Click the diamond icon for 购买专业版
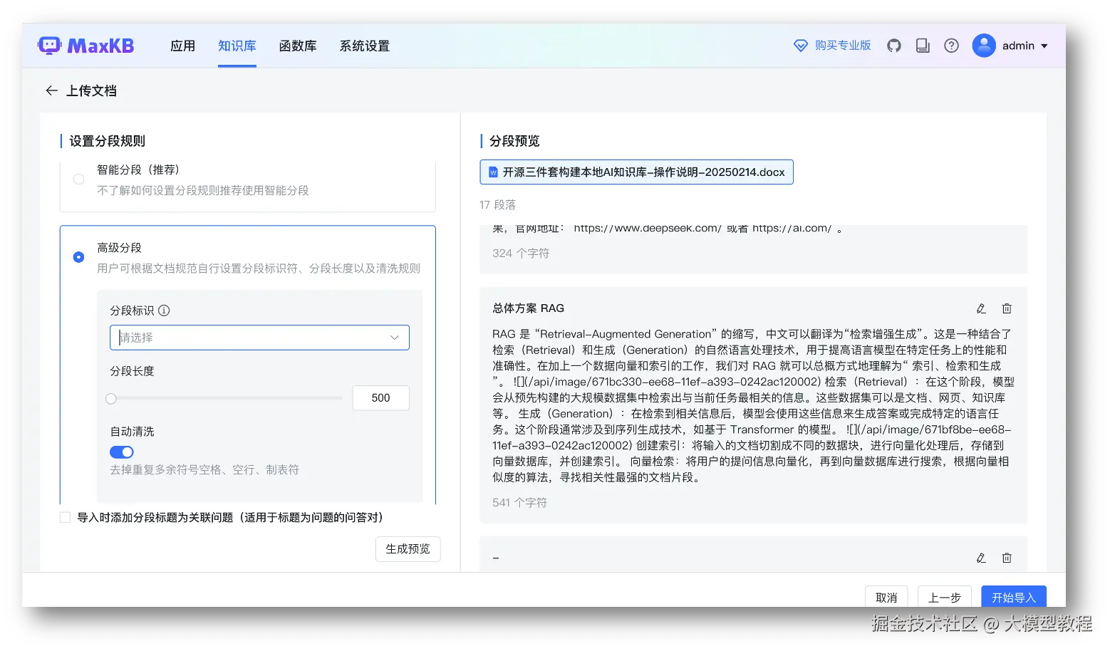The image size is (1110, 651). coord(801,46)
